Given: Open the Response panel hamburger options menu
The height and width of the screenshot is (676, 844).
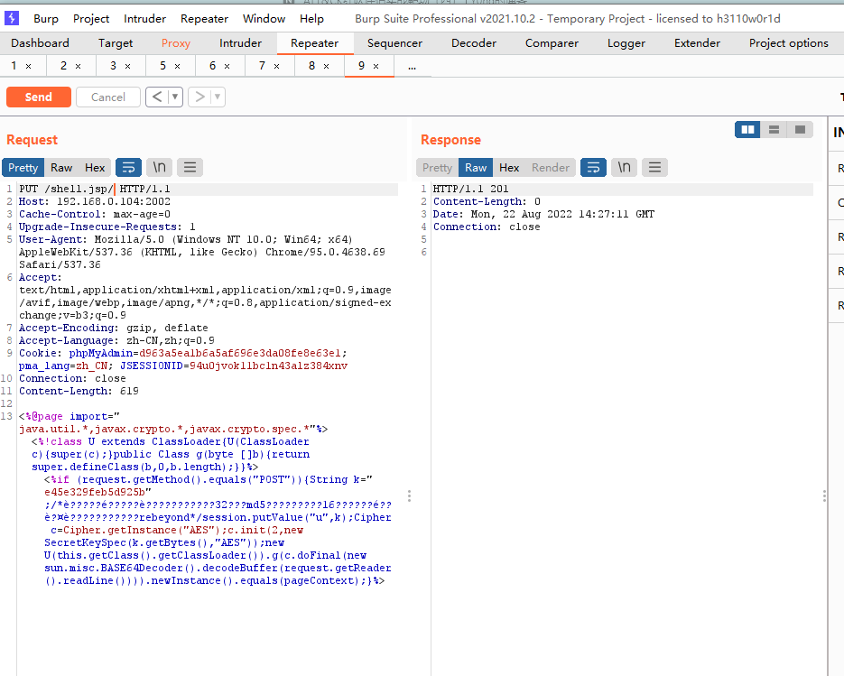Looking at the screenshot, I should click(x=654, y=167).
